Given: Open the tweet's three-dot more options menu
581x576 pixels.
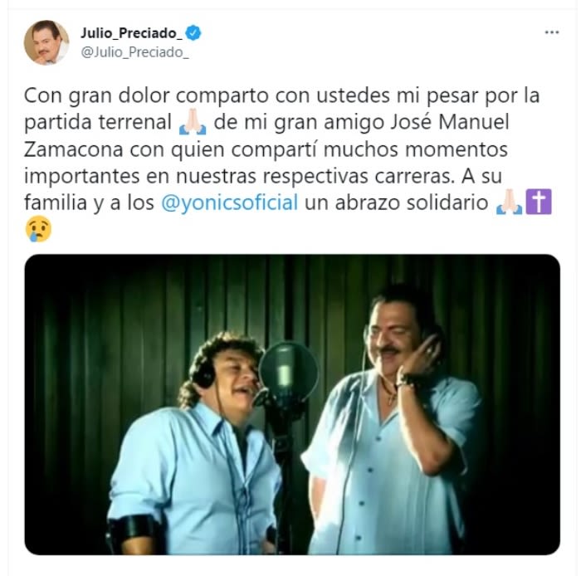Looking at the screenshot, I should click(x=551, y=32).
